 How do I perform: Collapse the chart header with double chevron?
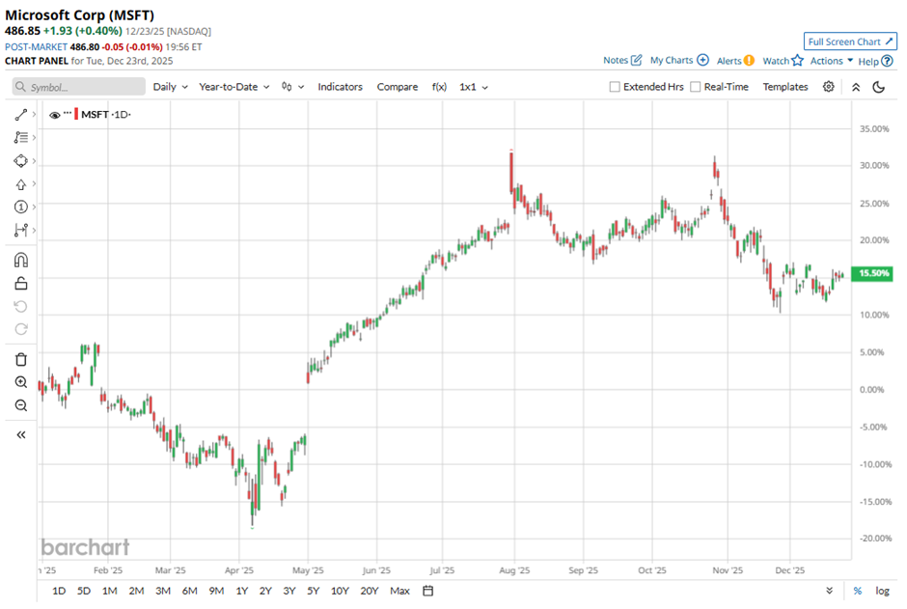tap(856, 87)
